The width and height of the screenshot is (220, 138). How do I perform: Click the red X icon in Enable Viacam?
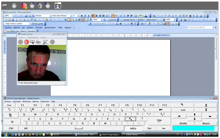pos(27,42)
